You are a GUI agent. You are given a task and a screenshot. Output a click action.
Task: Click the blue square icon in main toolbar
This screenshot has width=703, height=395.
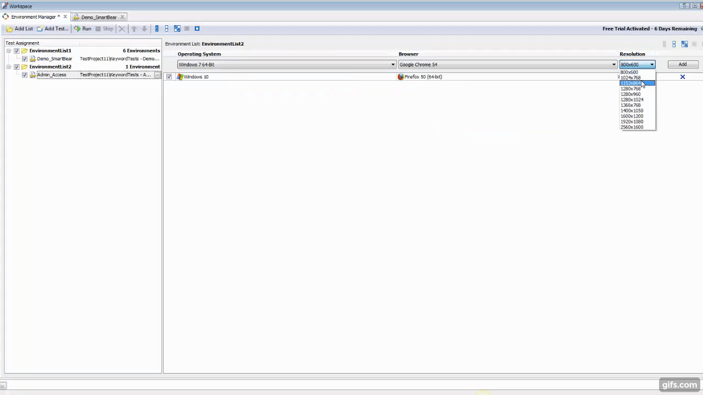pyautogui.click(x=197, y=29)
